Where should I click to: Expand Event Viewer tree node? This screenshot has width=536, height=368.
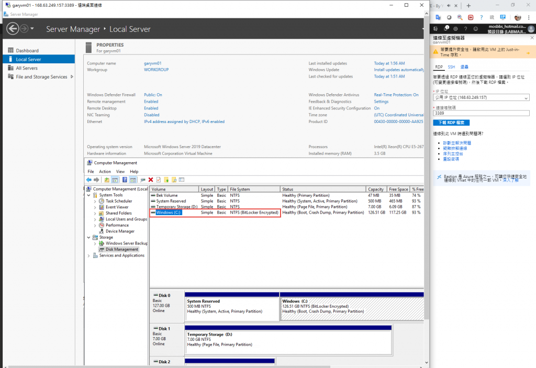pos(95,207)
